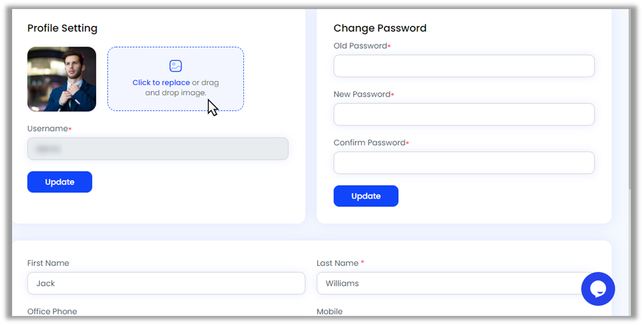Click the Office Phone label
This screenshot has height=325, width=643.
pos(52,312)
